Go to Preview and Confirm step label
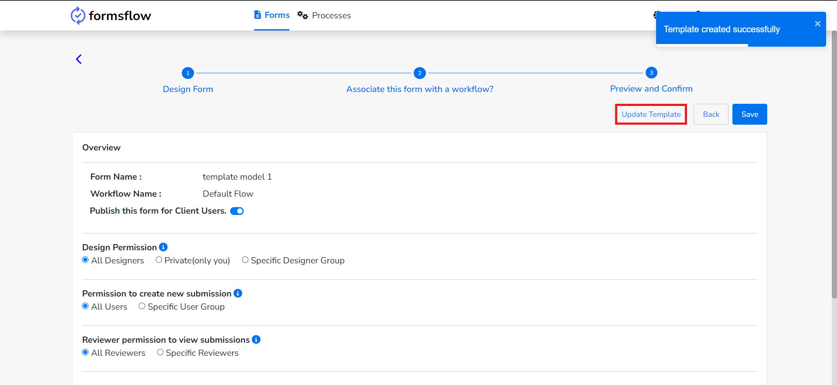The image size is (837, 385). click(x=651, y=89)
